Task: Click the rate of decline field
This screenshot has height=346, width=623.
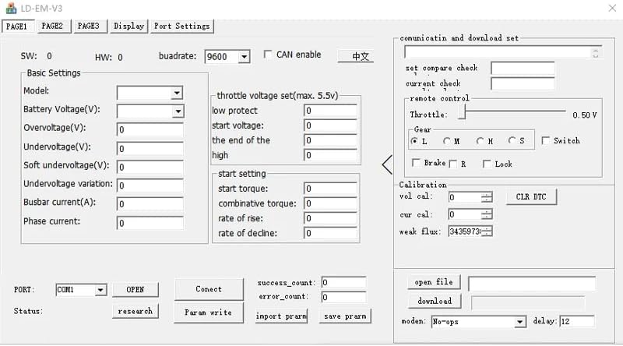Action: (330, 233)
